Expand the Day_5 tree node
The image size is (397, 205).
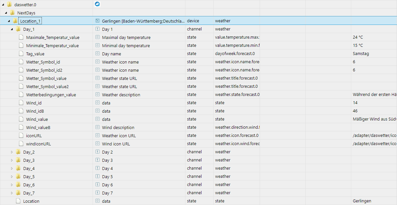click(12, 177)
